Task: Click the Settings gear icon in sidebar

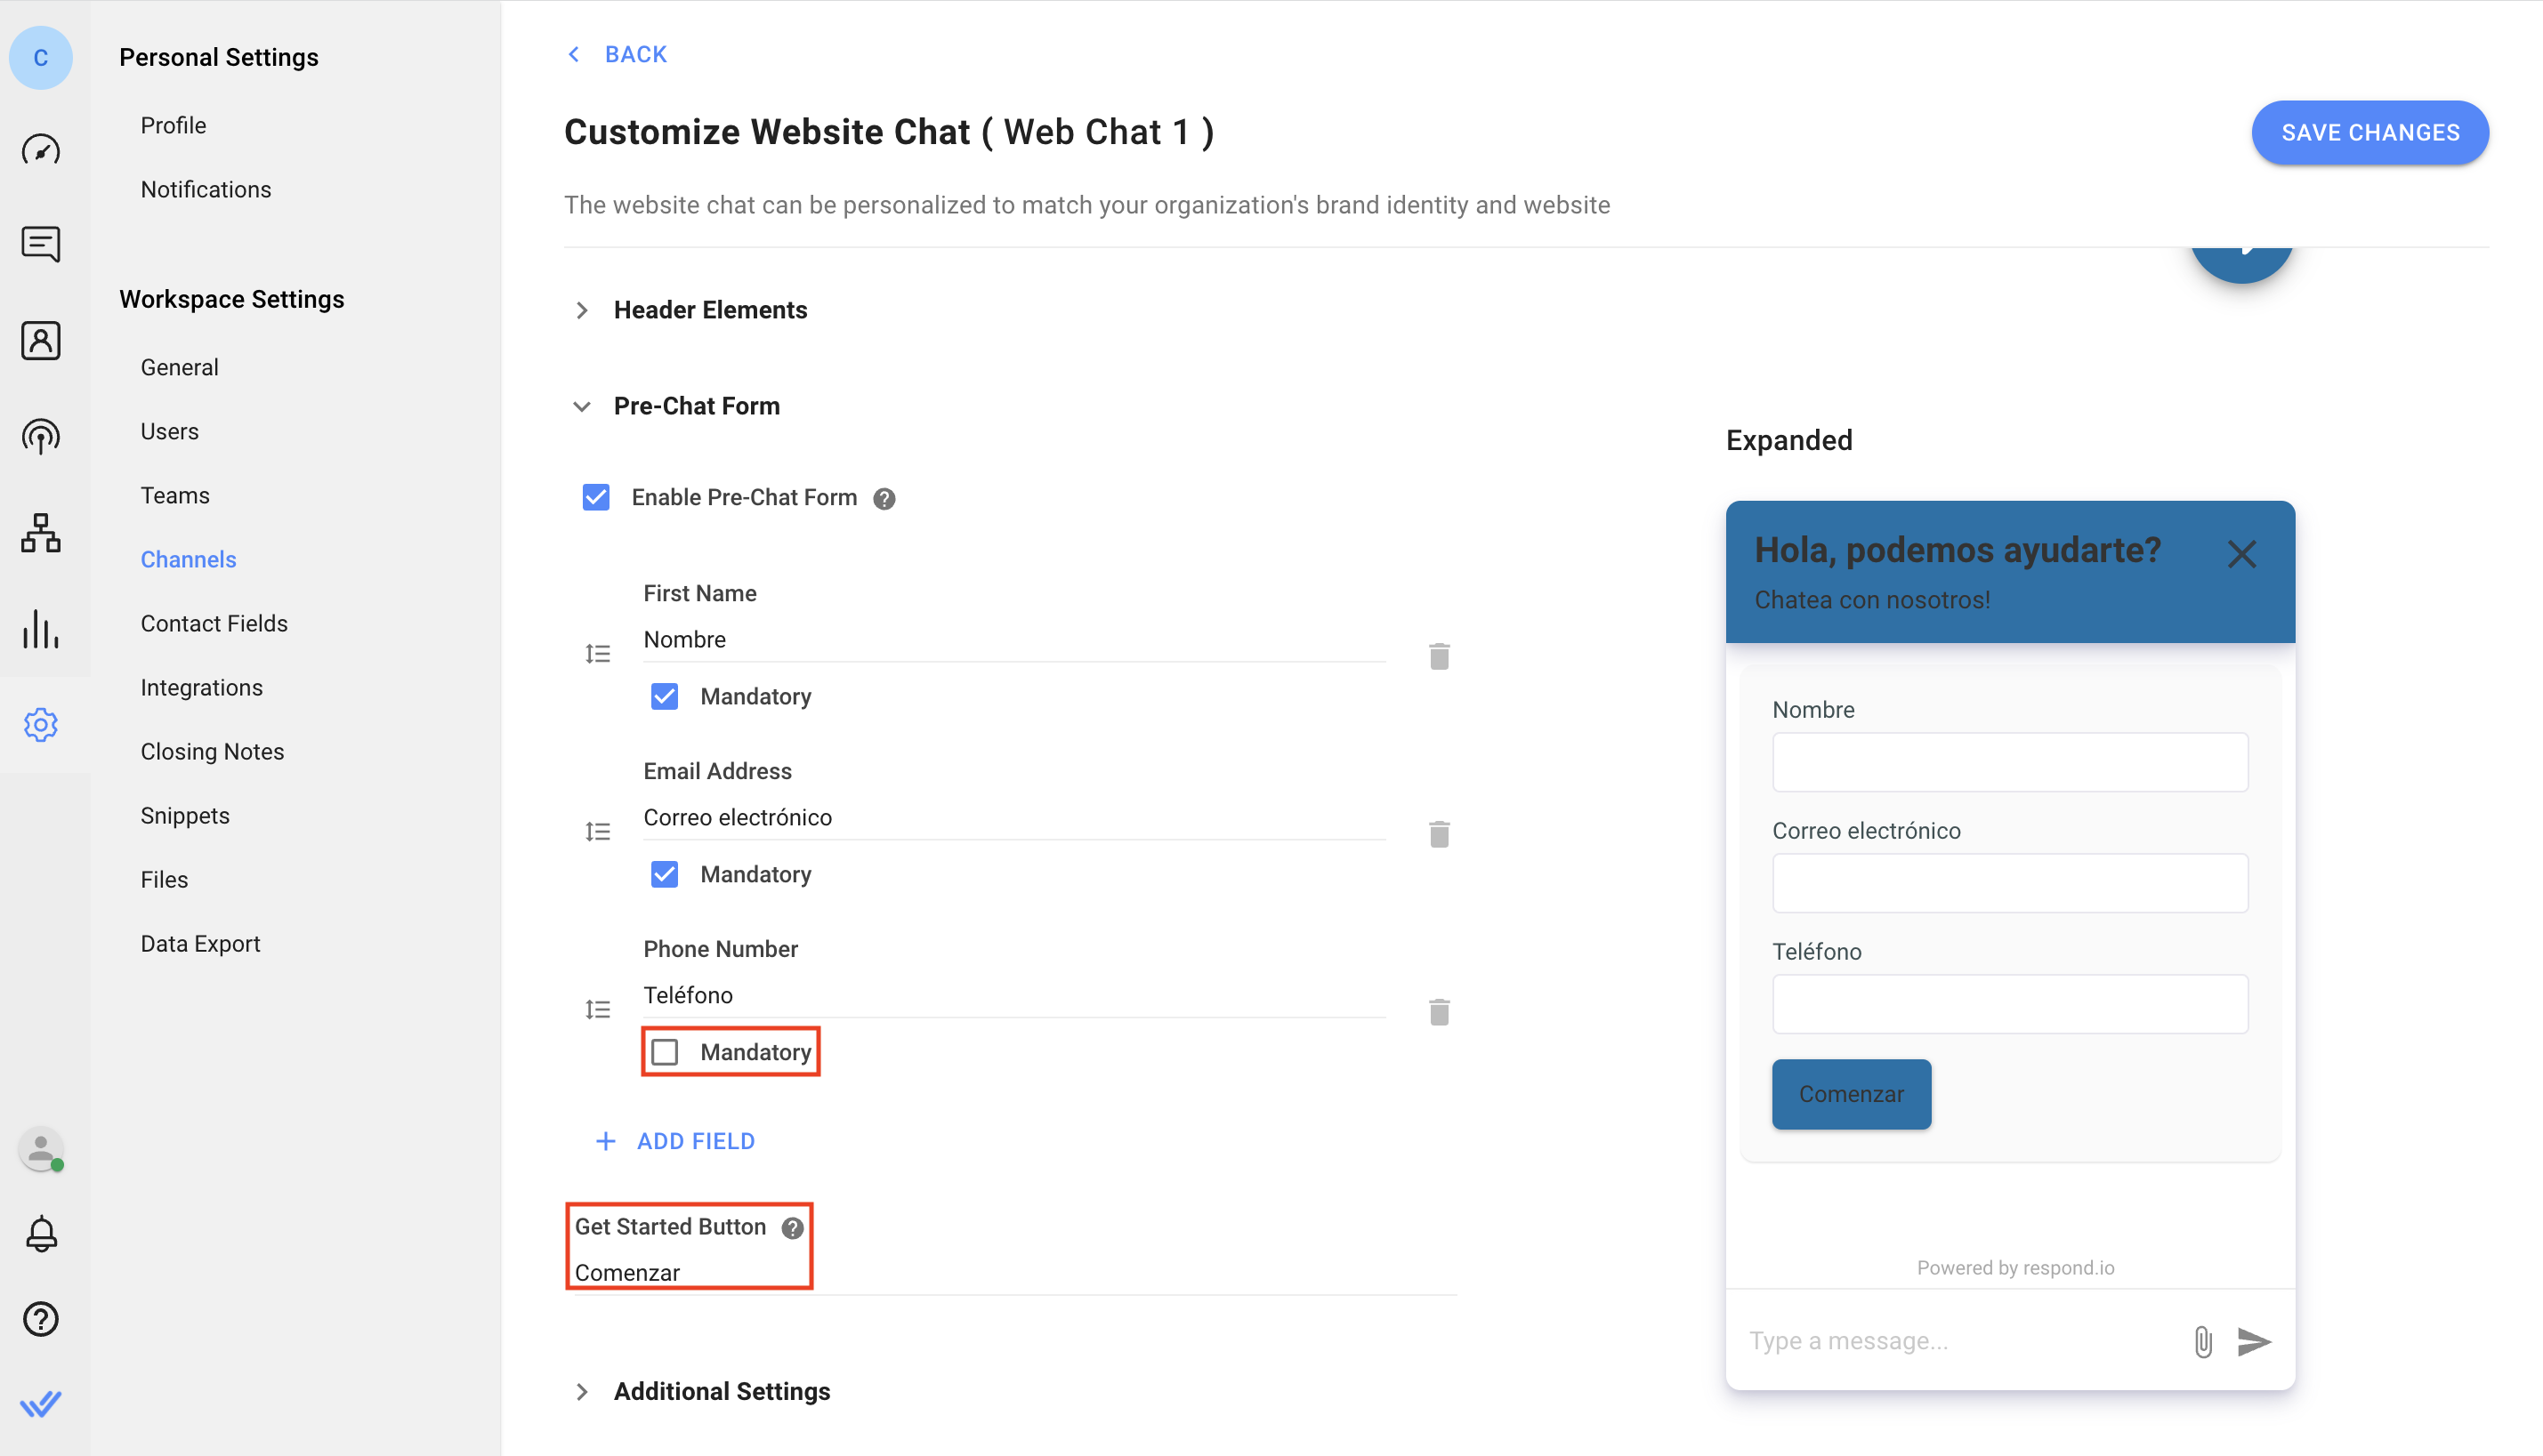Action: tap(42, 725)
